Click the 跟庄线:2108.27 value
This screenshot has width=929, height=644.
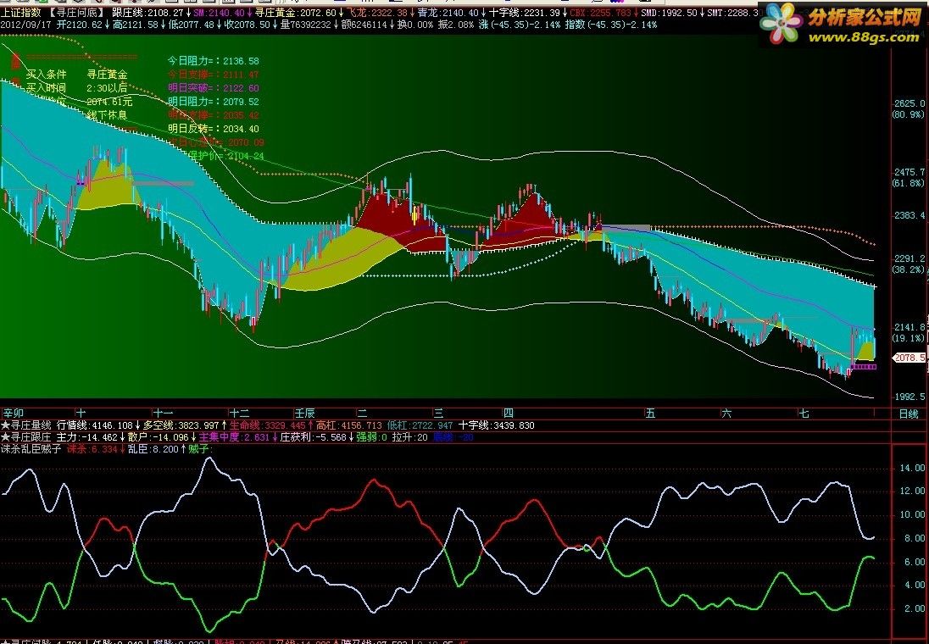pos(147,12)
